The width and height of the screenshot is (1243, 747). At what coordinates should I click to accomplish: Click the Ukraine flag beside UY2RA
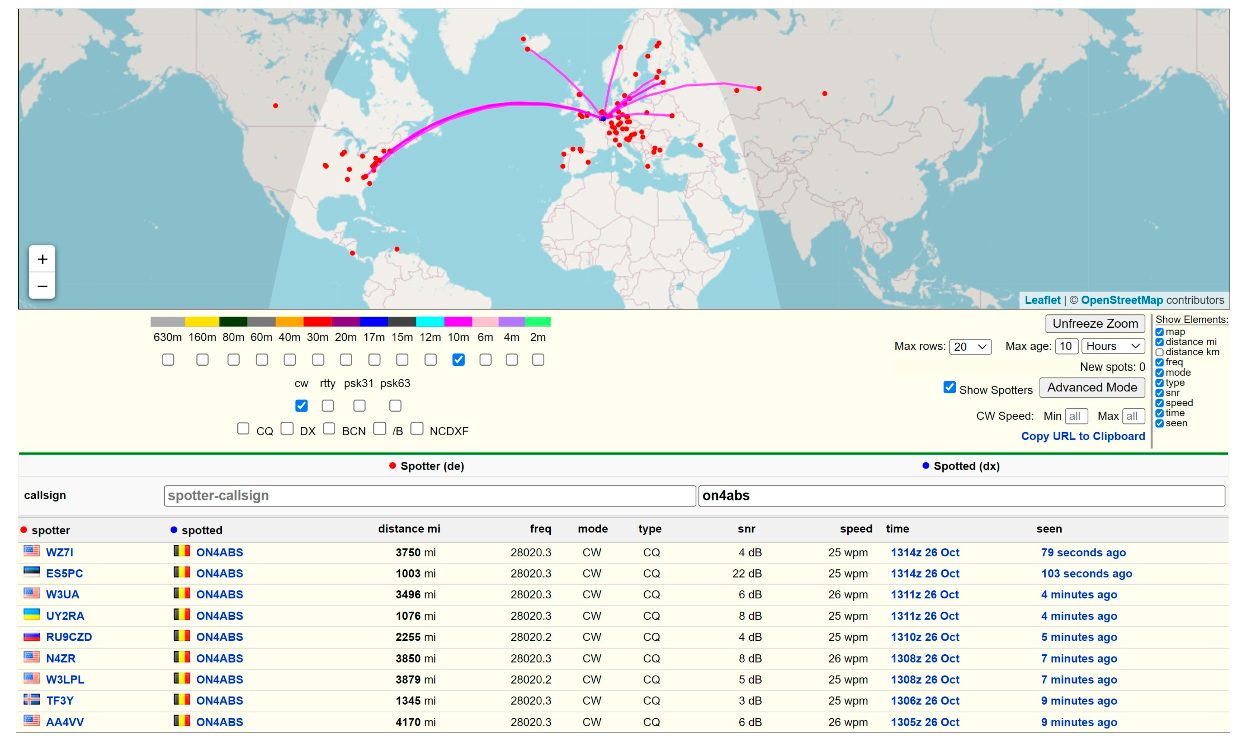31,614
